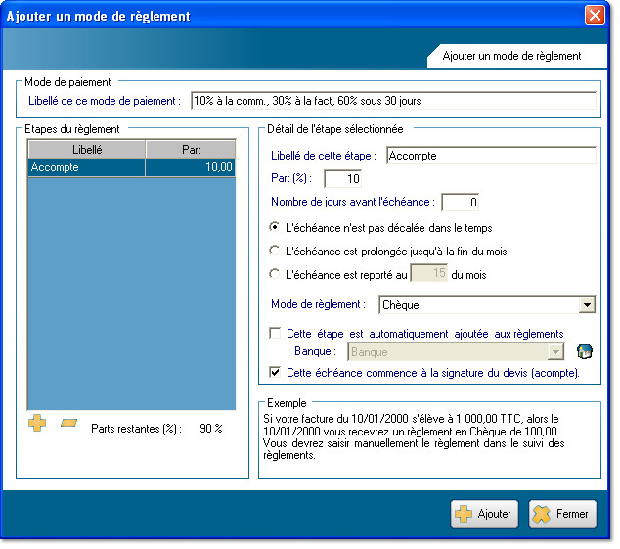Click the Fermer button

tap(563, 515)
